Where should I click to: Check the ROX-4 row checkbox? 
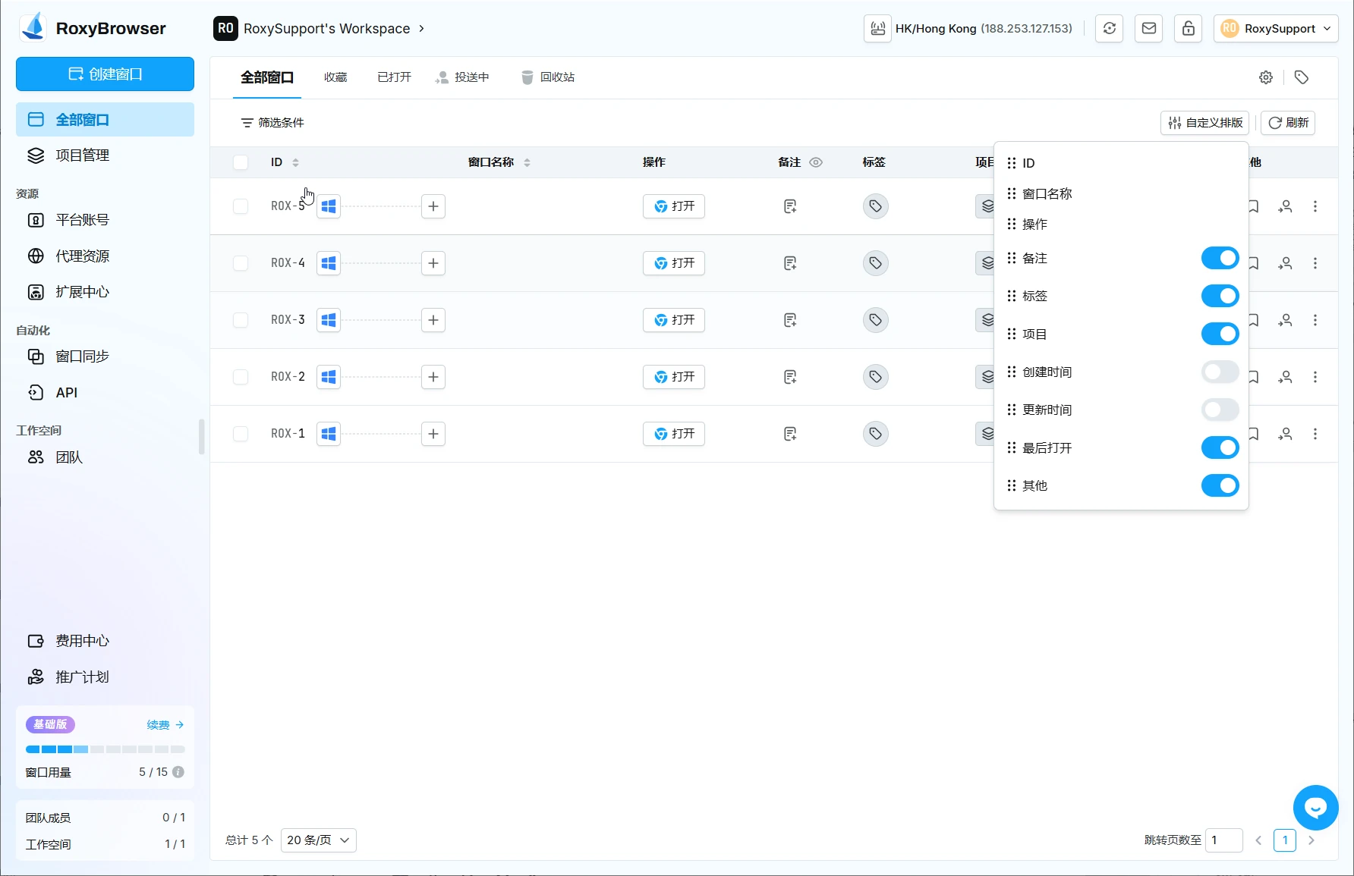pos(241,263)
